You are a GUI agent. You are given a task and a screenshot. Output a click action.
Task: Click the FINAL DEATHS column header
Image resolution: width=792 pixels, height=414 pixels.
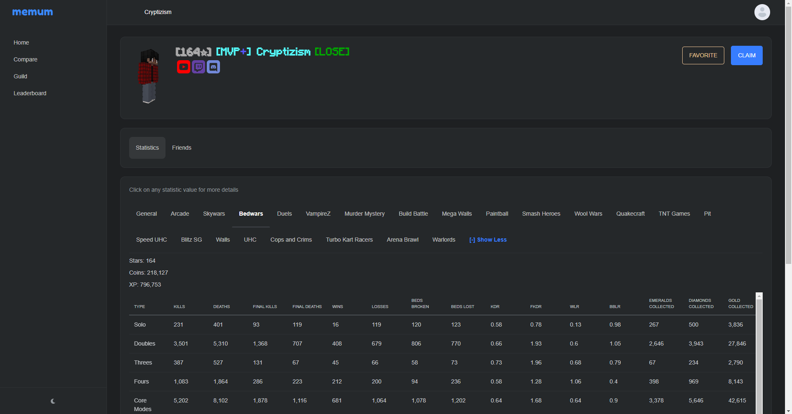point(307,307)
